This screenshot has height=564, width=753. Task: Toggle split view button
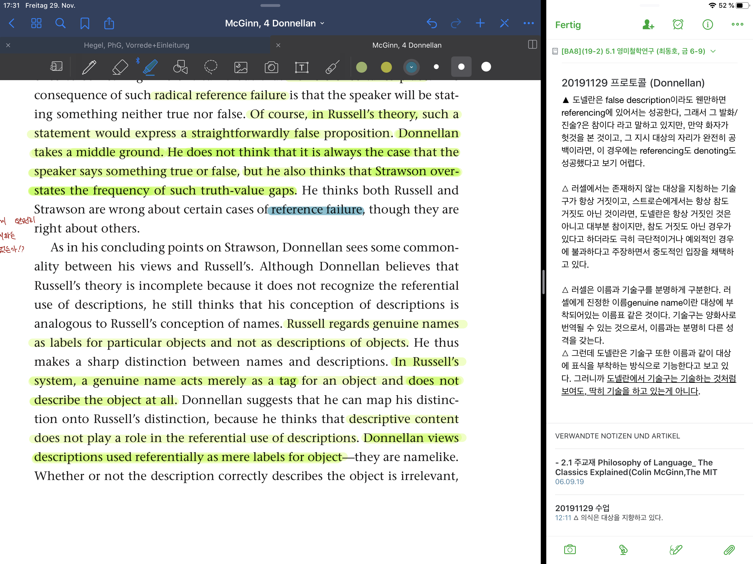coord(532,45)
